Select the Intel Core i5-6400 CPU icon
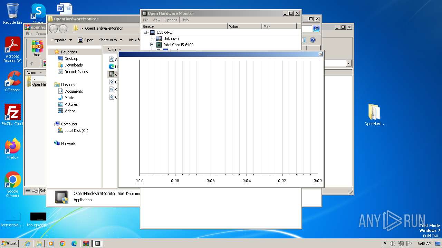Image resolution: width=442 pixels, height=248 pixels. [x=159, y=45]
